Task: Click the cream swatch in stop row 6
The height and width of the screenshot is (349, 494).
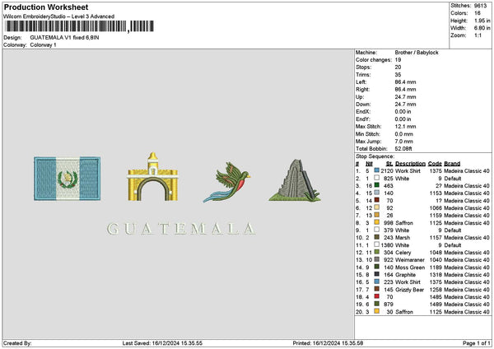Action: tap(376, 207)
